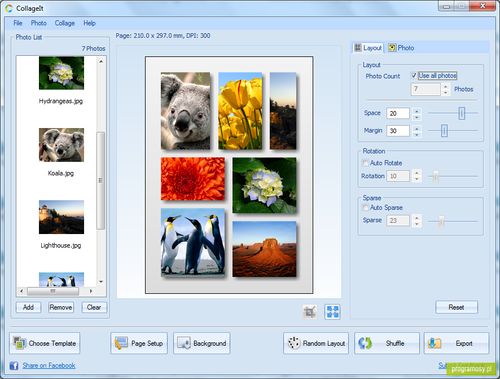Select the red chrysanthemum photo in the collage
Viewport: 500px width, 379px height.
pyautogui.click(x=192, y=179)
